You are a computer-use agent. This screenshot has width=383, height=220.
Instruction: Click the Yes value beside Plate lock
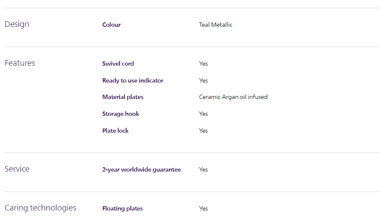[203, 131]
